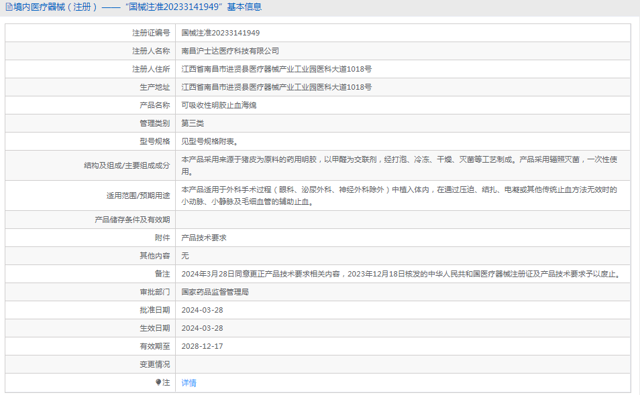Viewport: 640px width, 395px height.
Task: Select the 产品技术要求 attachment value
Action: click(x=204, y=238)
